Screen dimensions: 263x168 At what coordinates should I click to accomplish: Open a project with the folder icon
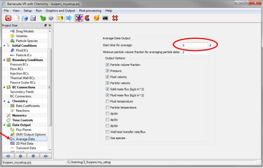pyautogui.click(x=25, y=18)
